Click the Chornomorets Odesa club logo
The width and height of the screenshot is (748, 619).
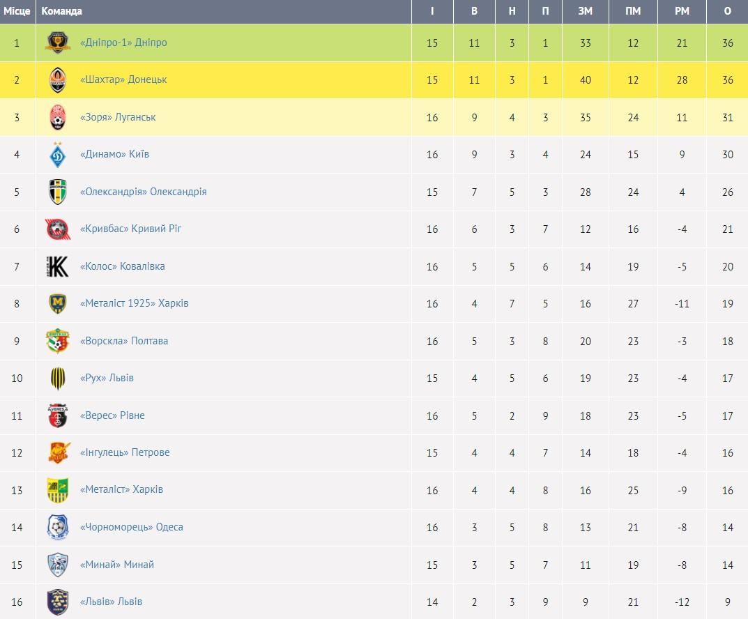58,527
